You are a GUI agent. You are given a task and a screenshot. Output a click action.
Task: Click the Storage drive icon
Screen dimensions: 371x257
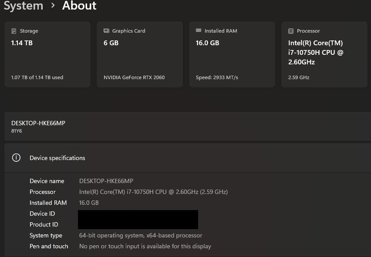pyautogui.click(x=14, y=31)
